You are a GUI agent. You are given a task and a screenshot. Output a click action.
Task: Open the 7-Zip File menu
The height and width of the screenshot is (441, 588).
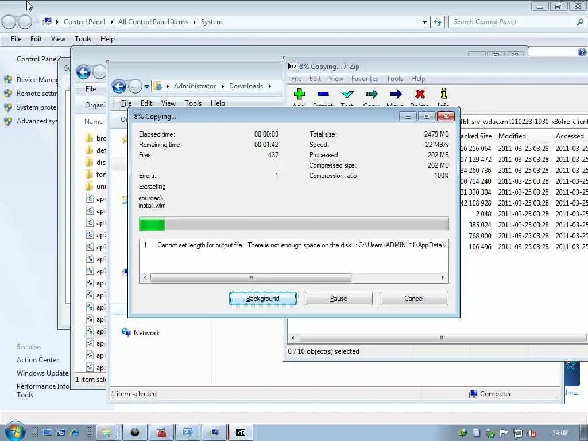tap(296, 79)
